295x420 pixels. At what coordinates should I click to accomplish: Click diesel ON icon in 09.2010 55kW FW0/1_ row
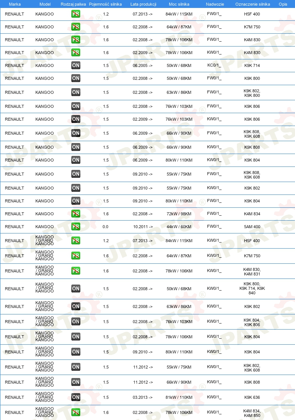tap(76, 174)
